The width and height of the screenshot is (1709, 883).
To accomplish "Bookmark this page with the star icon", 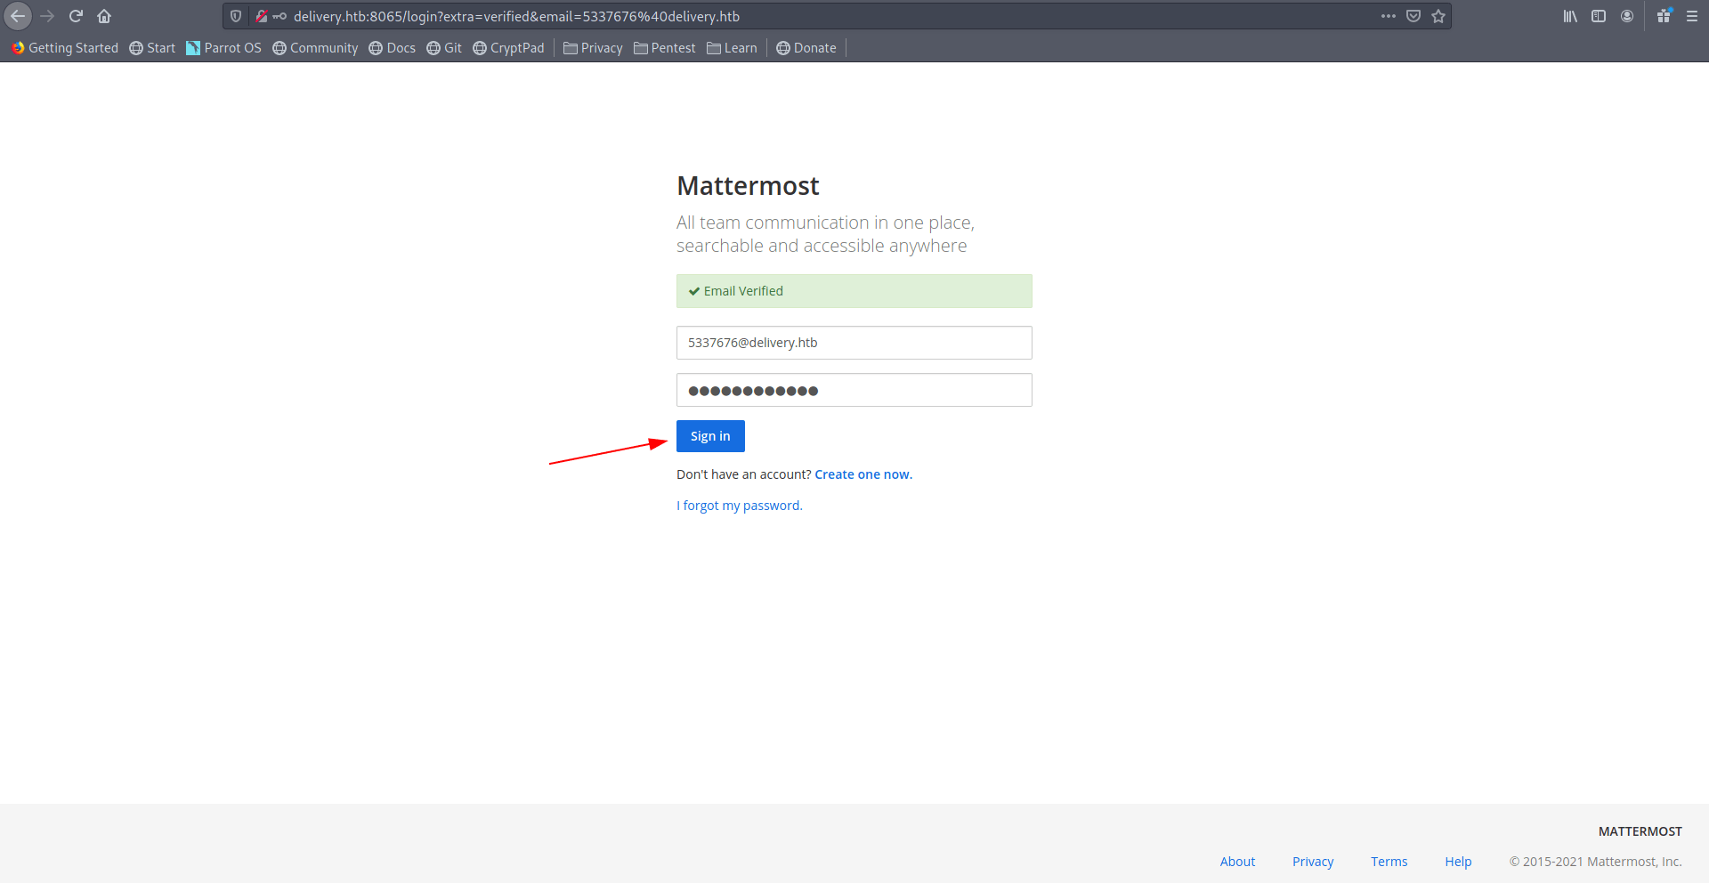I will 1438,16.
